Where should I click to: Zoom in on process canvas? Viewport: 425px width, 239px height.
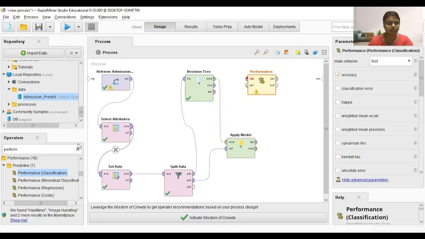pyautogui.click(x=257, y=52)
